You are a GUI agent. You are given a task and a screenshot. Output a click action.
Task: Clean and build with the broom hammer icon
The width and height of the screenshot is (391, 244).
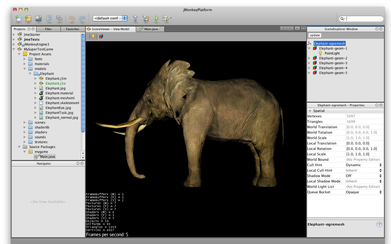click(x=146, y=18)
